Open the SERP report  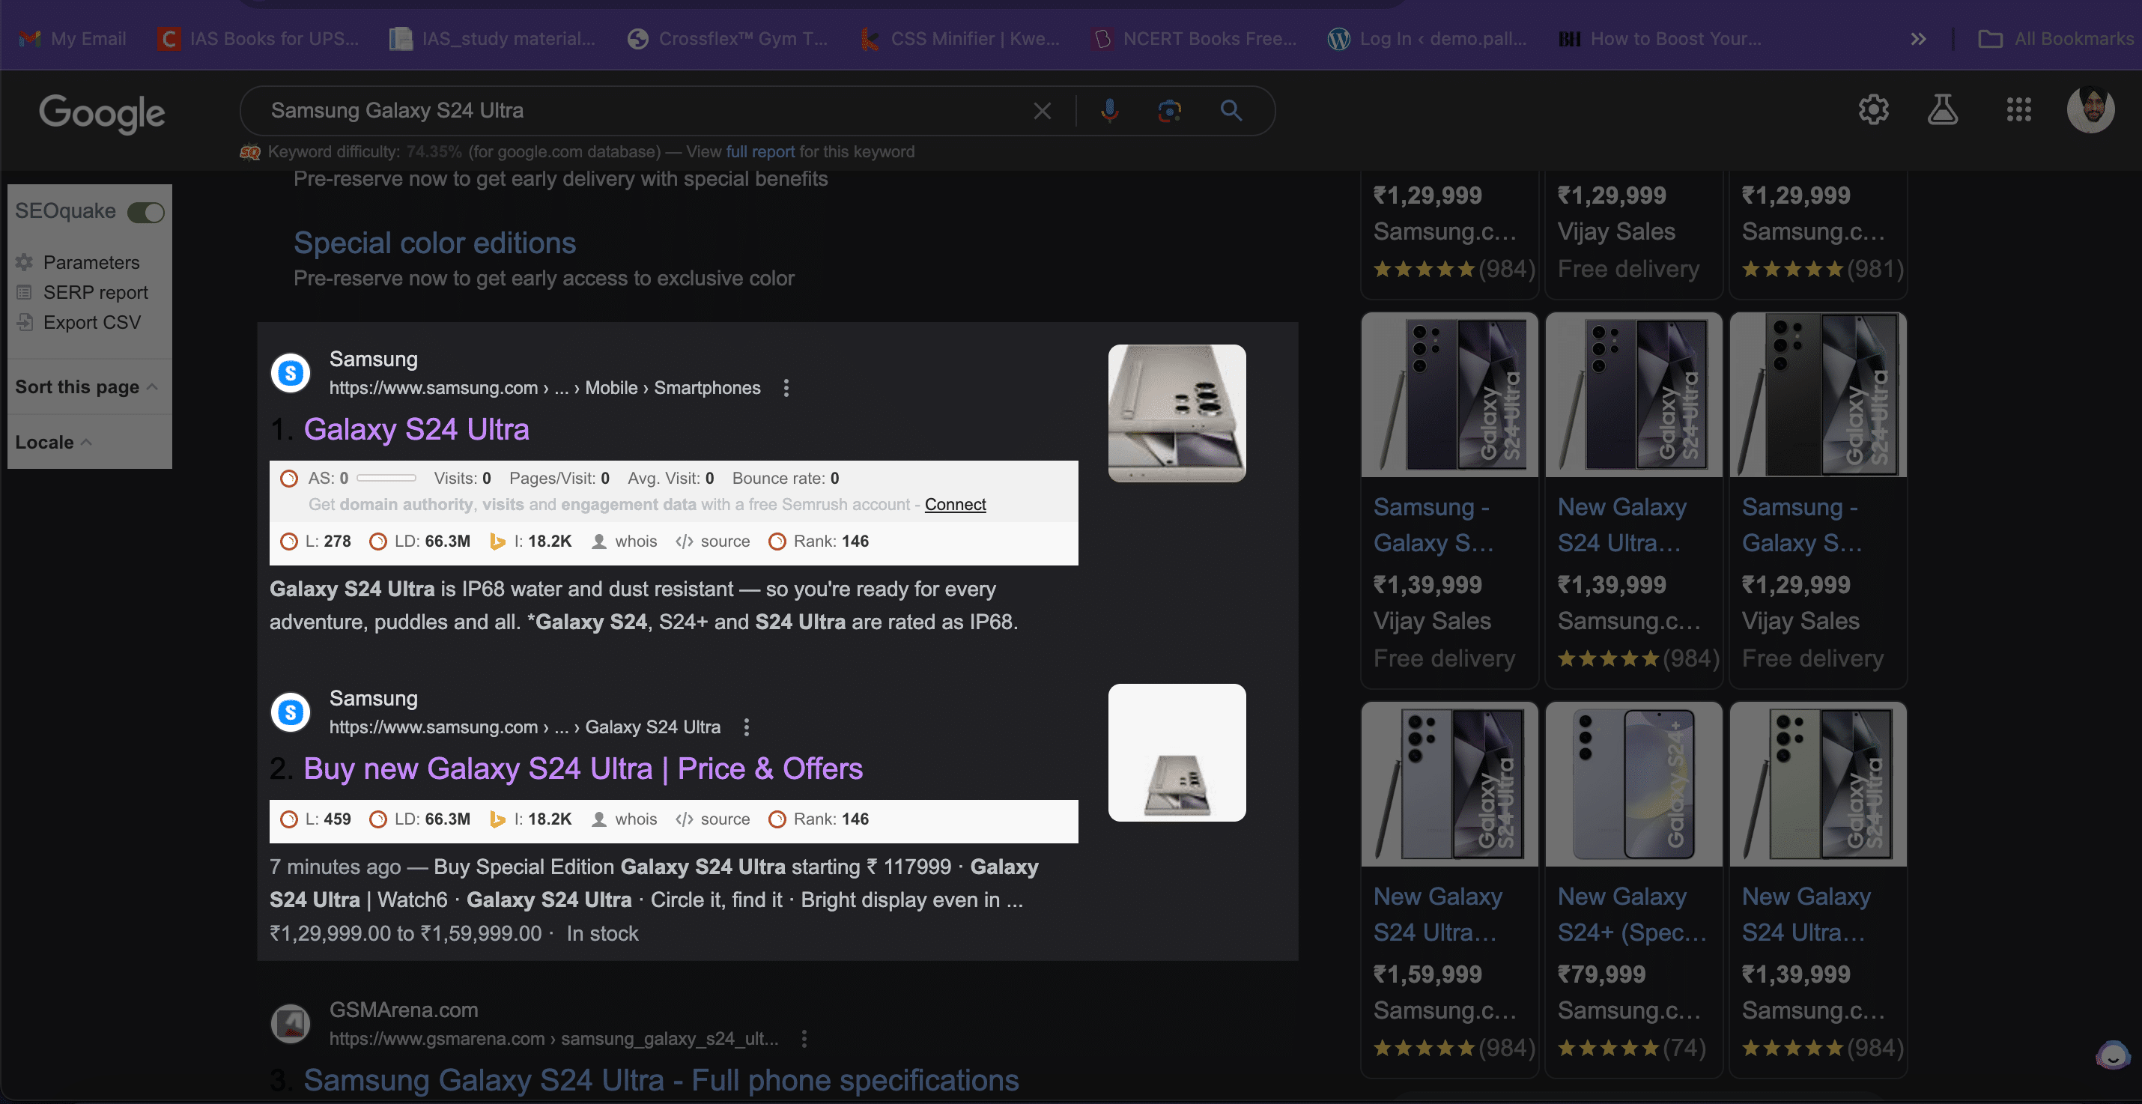(x=95, y=292)
